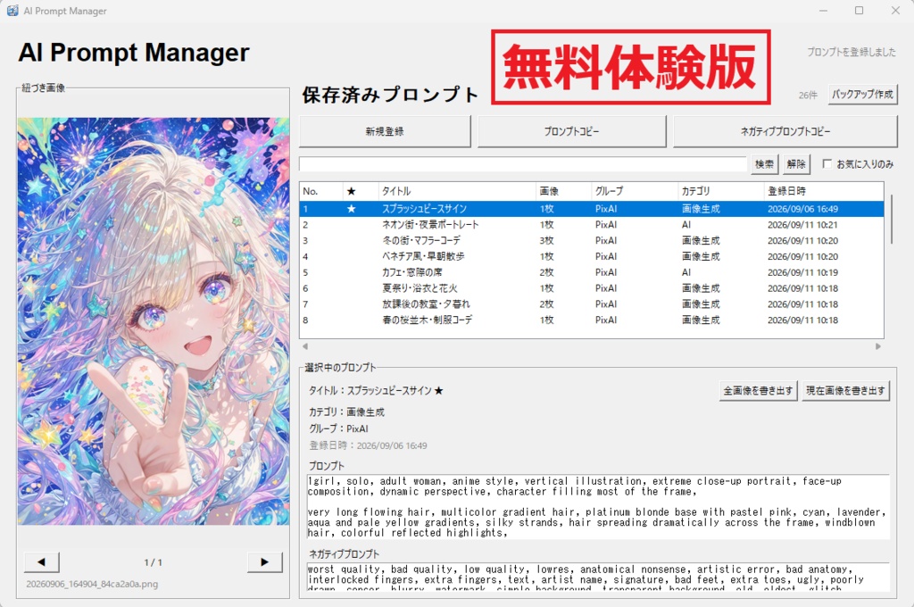Sort by the カテゴリ column header
914x607 pixels.
(x=720, y=191)
